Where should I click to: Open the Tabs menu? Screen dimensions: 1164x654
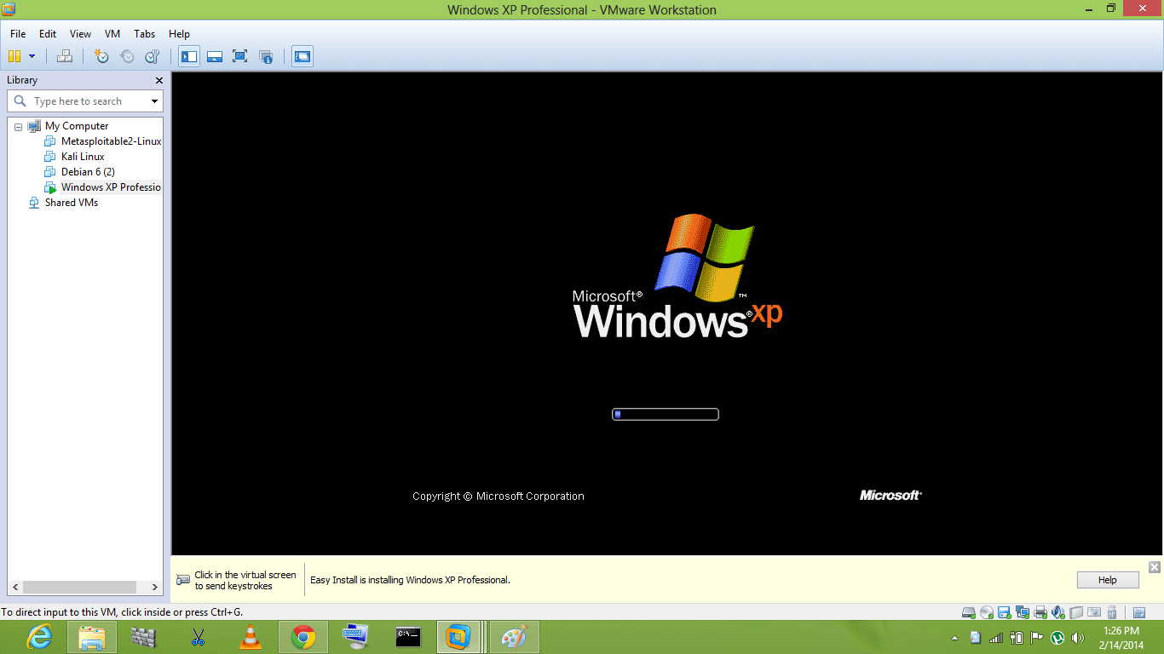pos(144,34)
